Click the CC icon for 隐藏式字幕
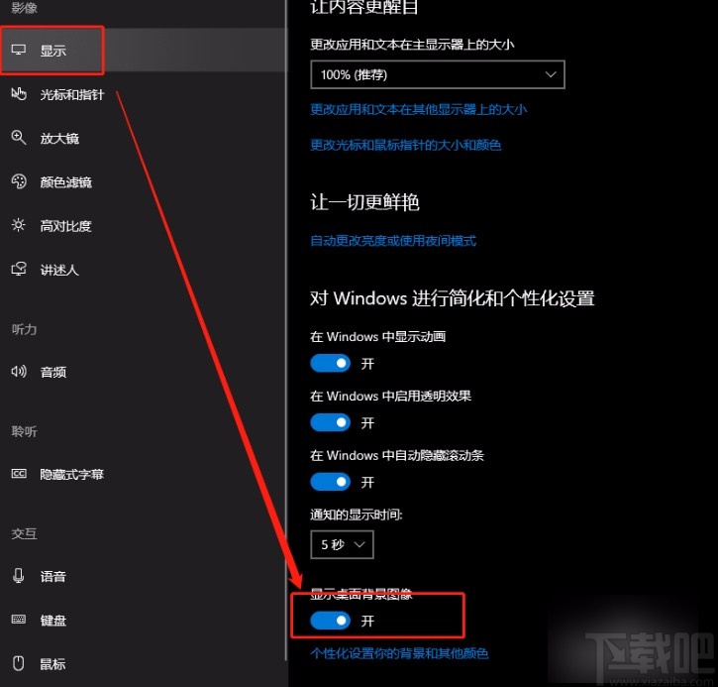 18,474
